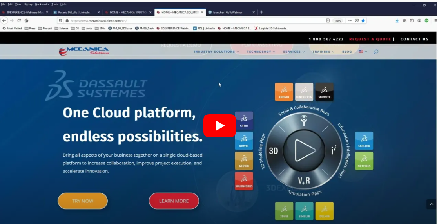The width and height of the screenshot is (437, 224).
Task: Open a new browser tab
Action: pyautogui.click(x=261, y=12)
